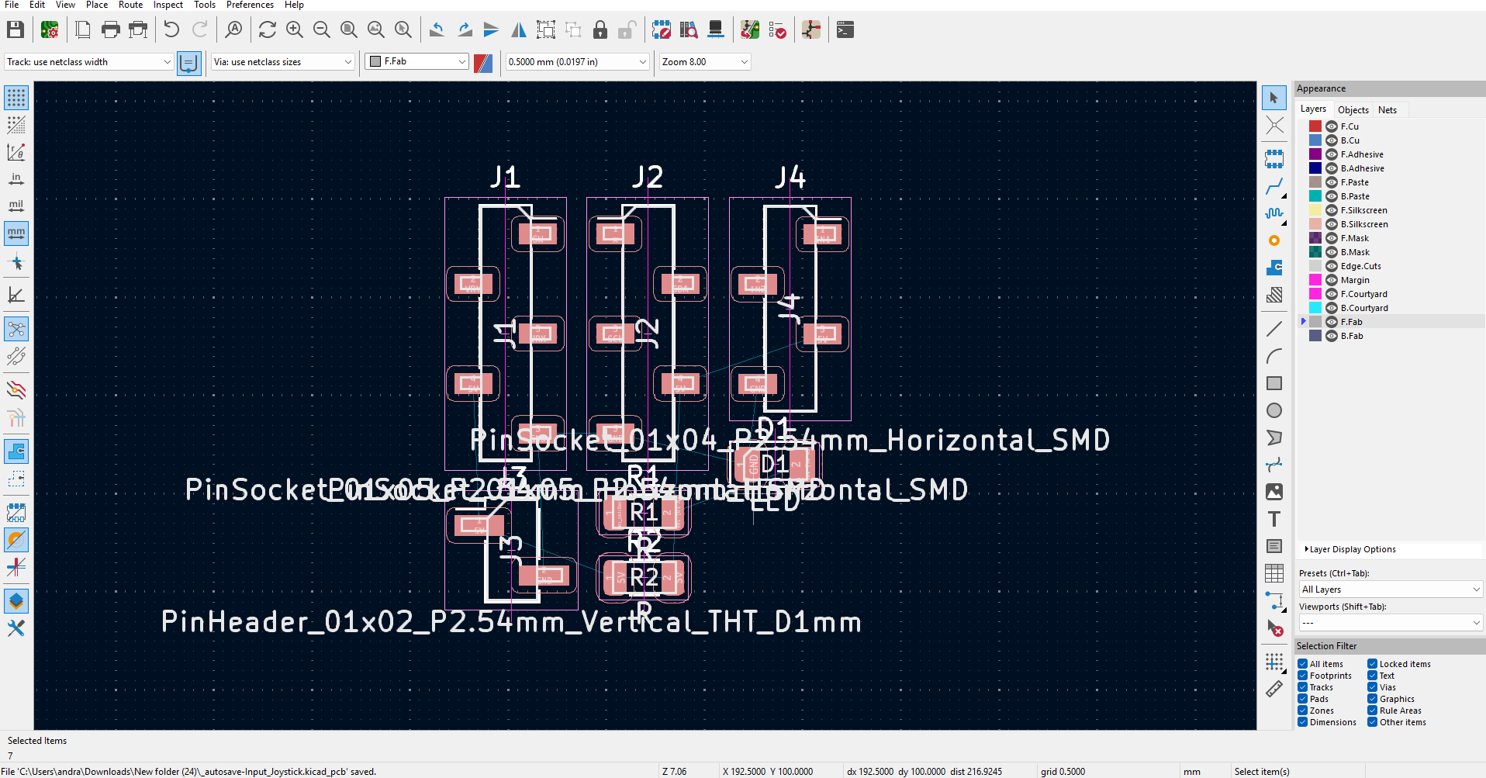
Task: Select the Route tracks tool
Action: pos(1274,186)
